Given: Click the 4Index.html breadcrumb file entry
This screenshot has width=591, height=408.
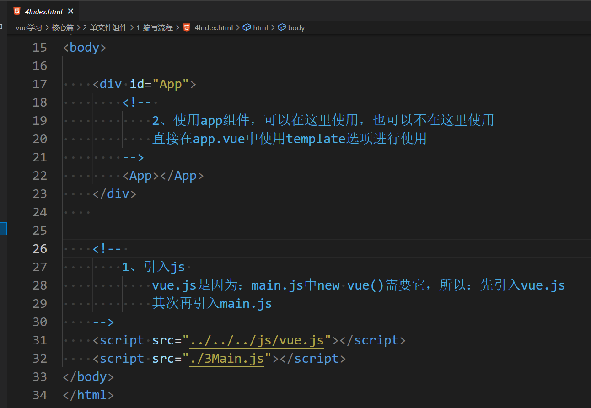Looking at the screenshot, I should (x=214, y=27).
